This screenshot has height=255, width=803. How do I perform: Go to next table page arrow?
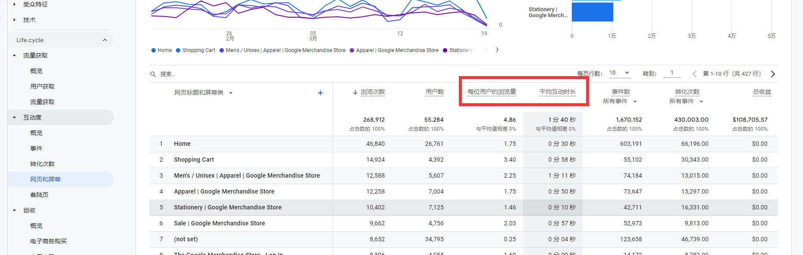(772, 74)
